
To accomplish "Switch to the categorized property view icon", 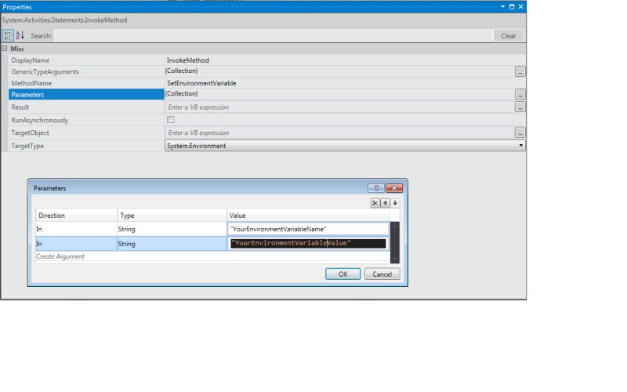I will pos(8,35).
